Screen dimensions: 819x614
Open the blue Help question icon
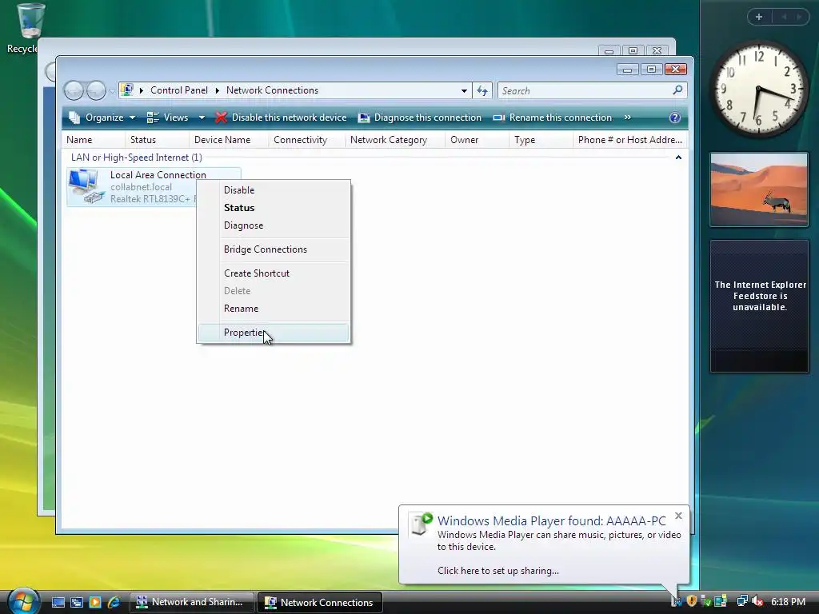(x=675, y=118)
